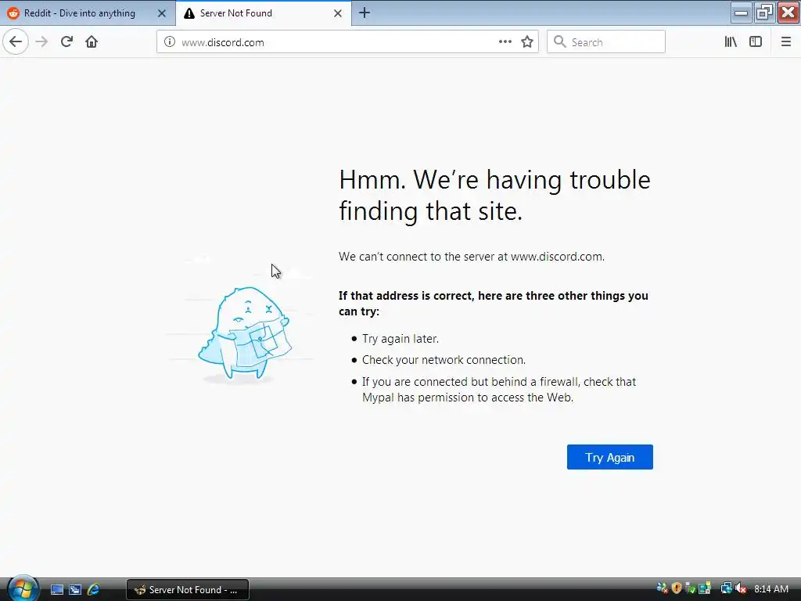Open the network connection tray icon
The width and height of the screenshot is (801, 601).
(726, 588)
